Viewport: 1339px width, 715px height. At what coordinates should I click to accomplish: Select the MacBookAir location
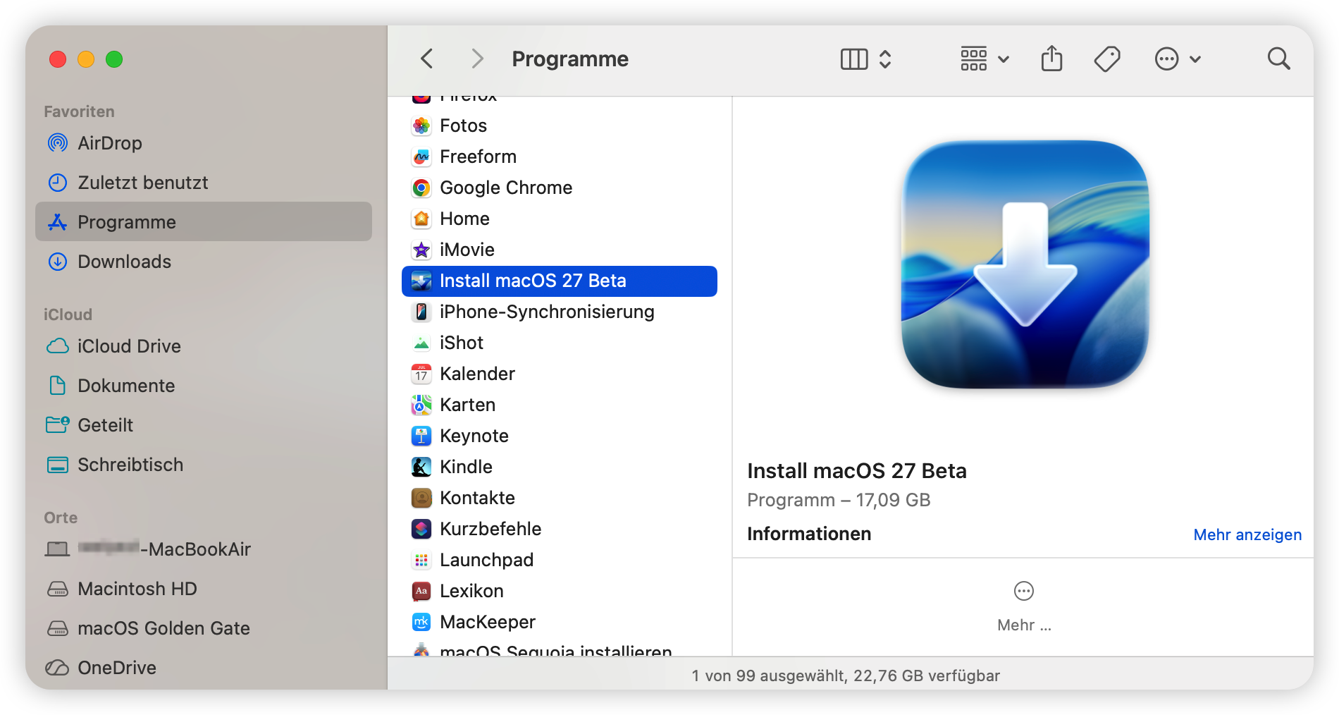[204, 549]
